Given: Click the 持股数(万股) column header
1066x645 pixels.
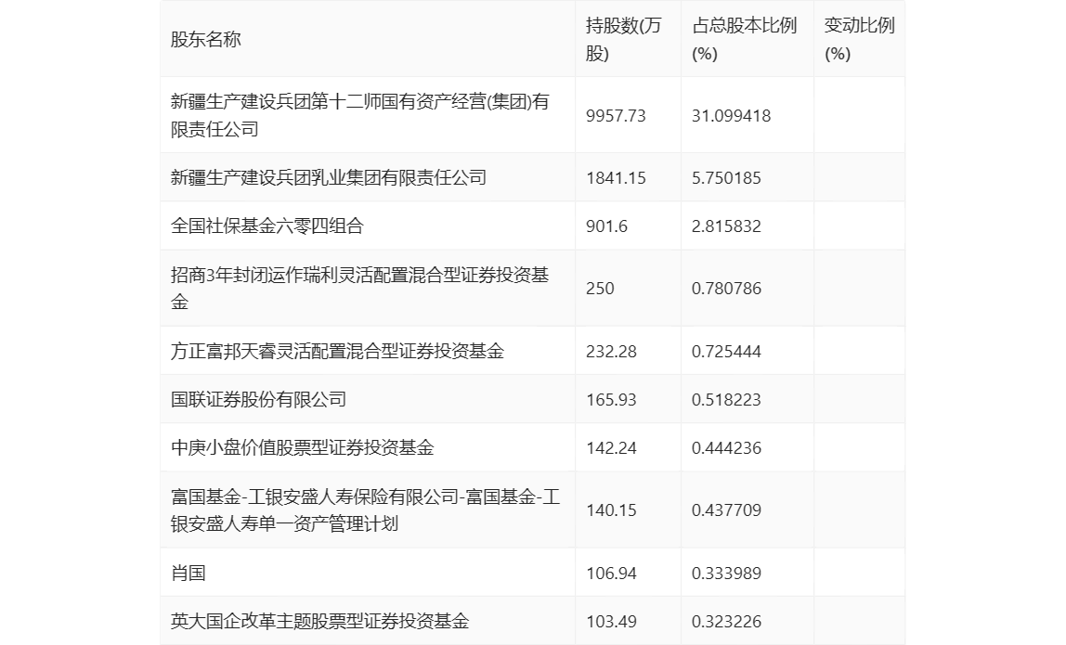Looking at the screenshot, I should 623,39.
